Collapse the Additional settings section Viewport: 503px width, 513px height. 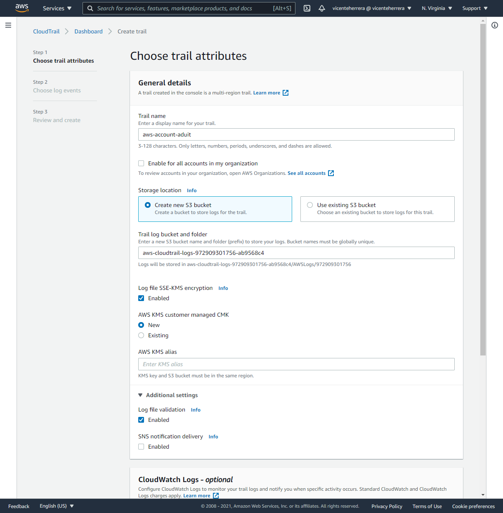(168, 395)
